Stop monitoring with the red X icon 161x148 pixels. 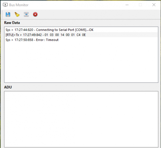pos(35,14)
